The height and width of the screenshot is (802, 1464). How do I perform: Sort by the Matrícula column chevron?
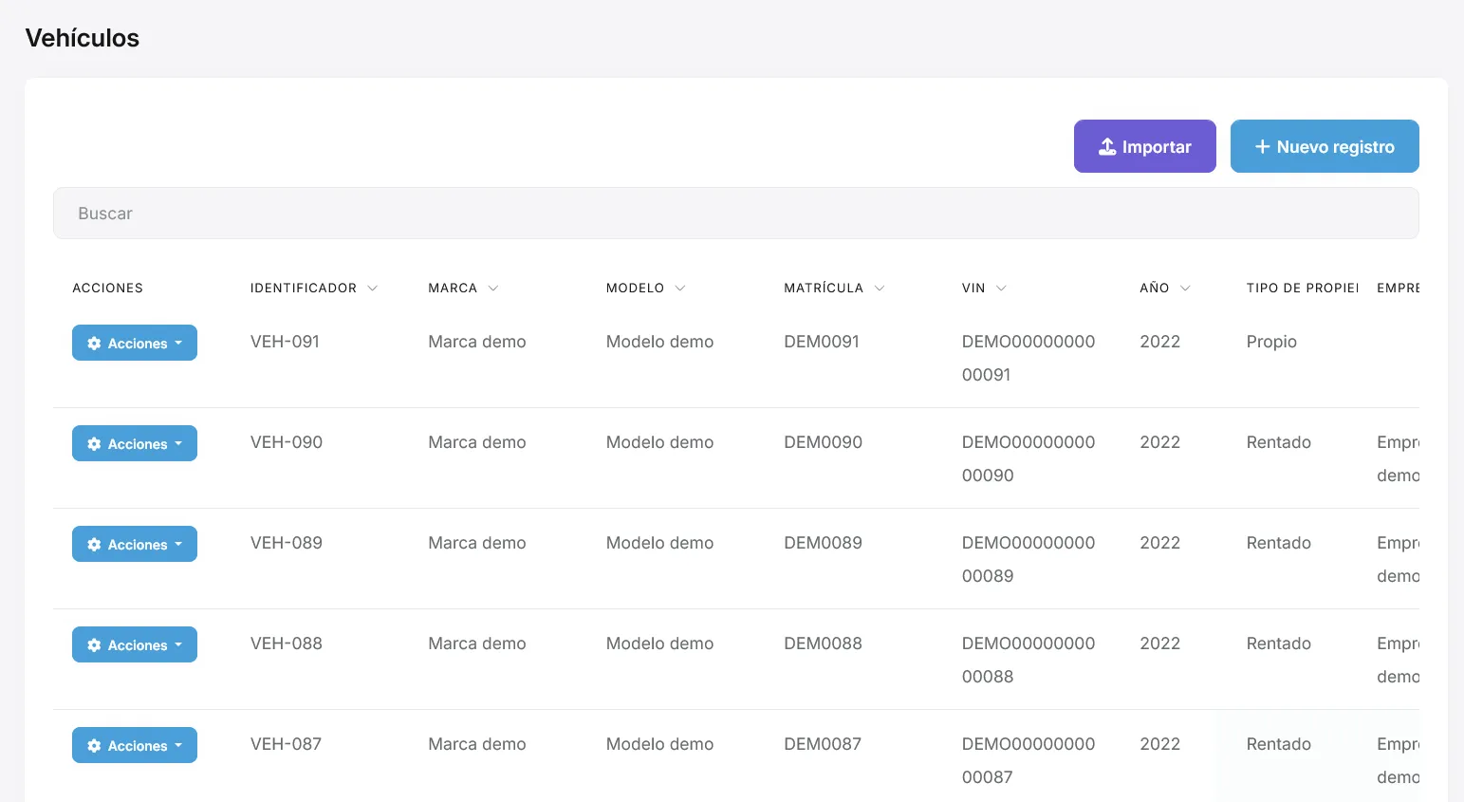[879, 289]
